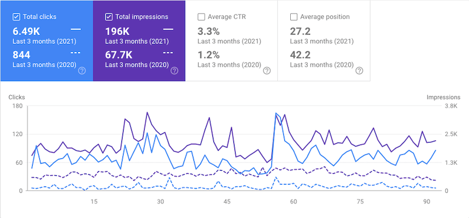Click the Impressions axis label
The height and width of the screenshot is (218, 469).
(x=444, y=97)
